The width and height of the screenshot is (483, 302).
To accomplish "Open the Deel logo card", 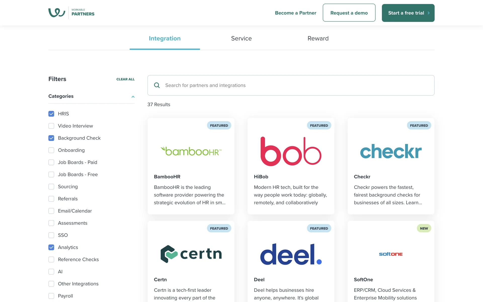I will tap(291, 254).
